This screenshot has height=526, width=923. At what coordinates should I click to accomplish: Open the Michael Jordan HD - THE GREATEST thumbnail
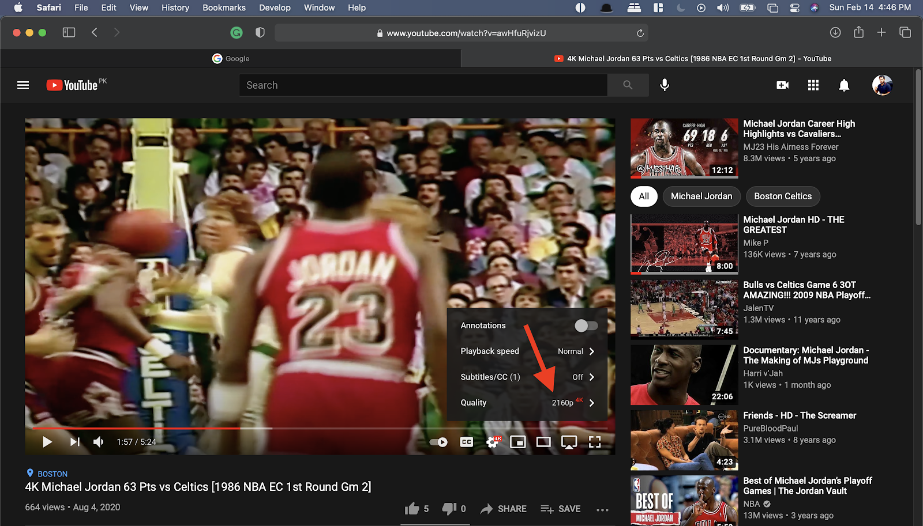coord(684,244)
